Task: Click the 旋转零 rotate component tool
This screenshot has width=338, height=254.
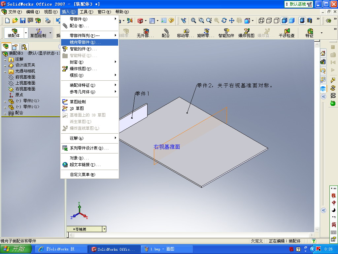Action: pos(206,33)
